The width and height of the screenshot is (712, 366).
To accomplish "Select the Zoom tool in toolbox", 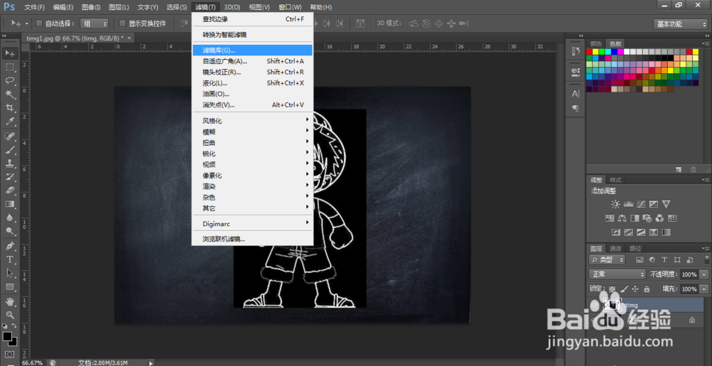I will pos(10,315).
